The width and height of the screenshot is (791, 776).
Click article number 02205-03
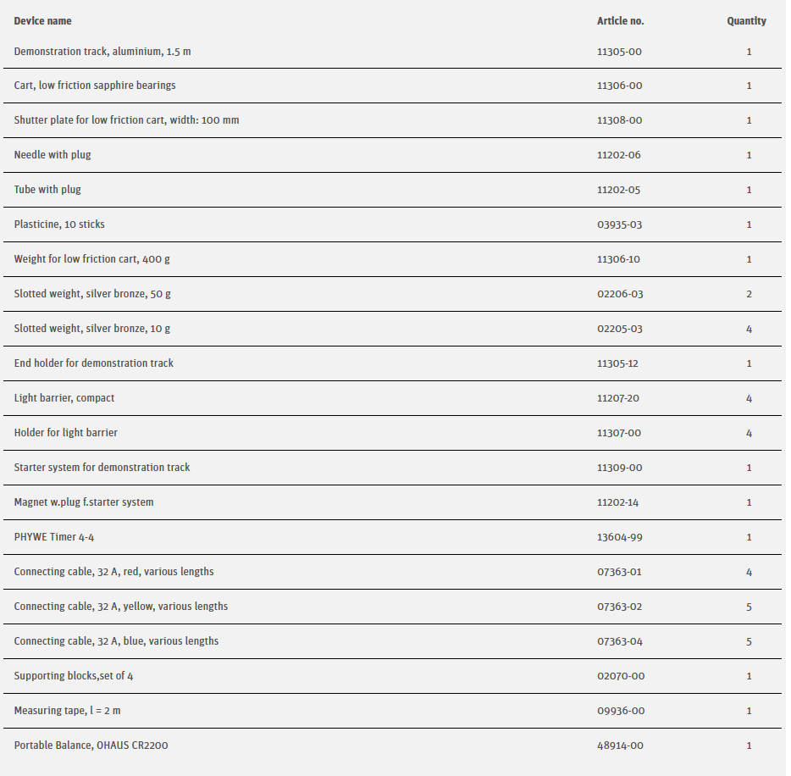tap(619, 329)
